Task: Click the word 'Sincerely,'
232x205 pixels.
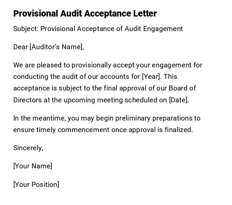Action: pyautogui.click(x=28, y=148)
